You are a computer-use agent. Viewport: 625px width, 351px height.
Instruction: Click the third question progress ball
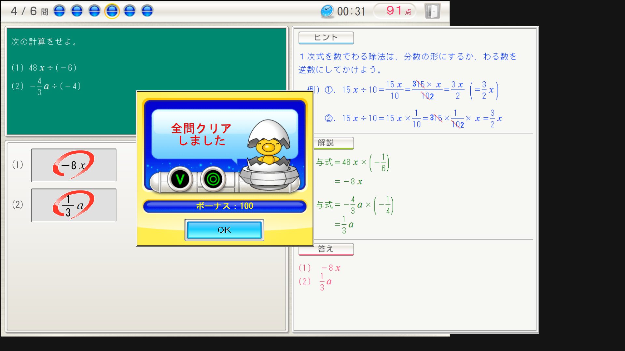94,11
